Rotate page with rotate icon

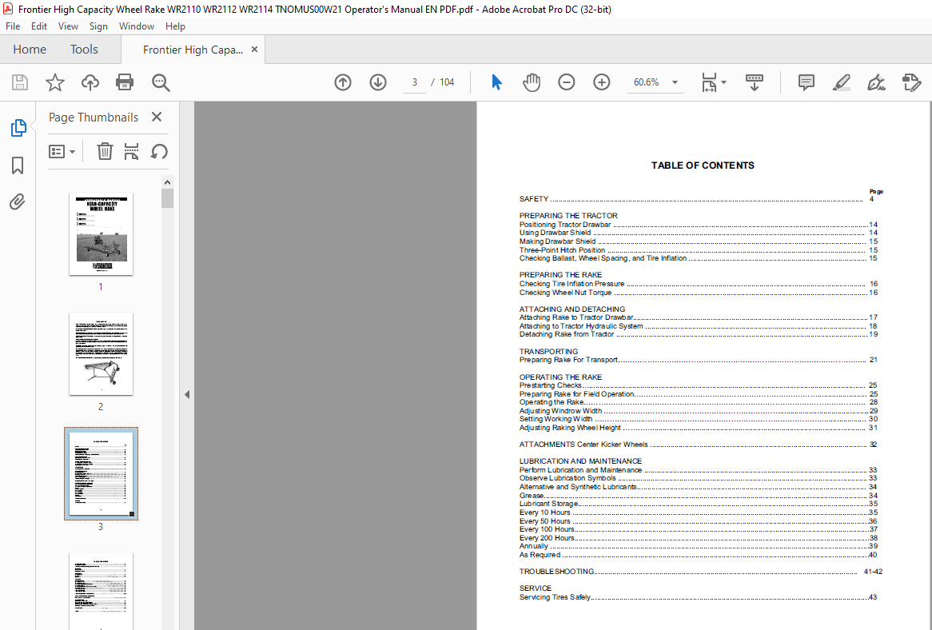[159, 151]
